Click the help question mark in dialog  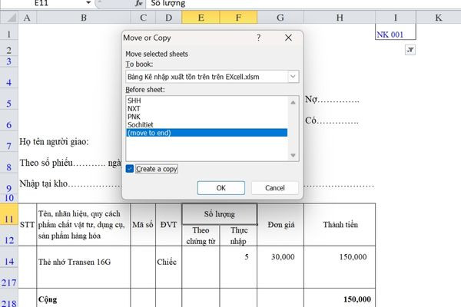[258, 38]
